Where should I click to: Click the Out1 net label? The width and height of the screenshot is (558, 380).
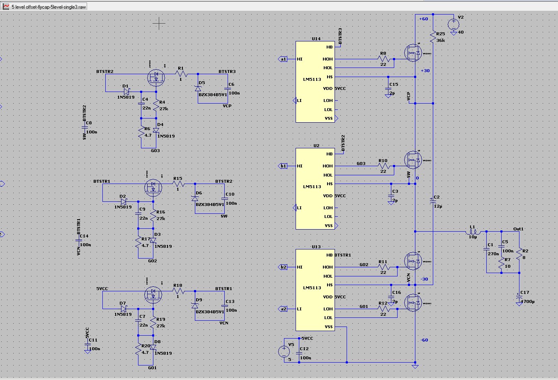(518, 229)
